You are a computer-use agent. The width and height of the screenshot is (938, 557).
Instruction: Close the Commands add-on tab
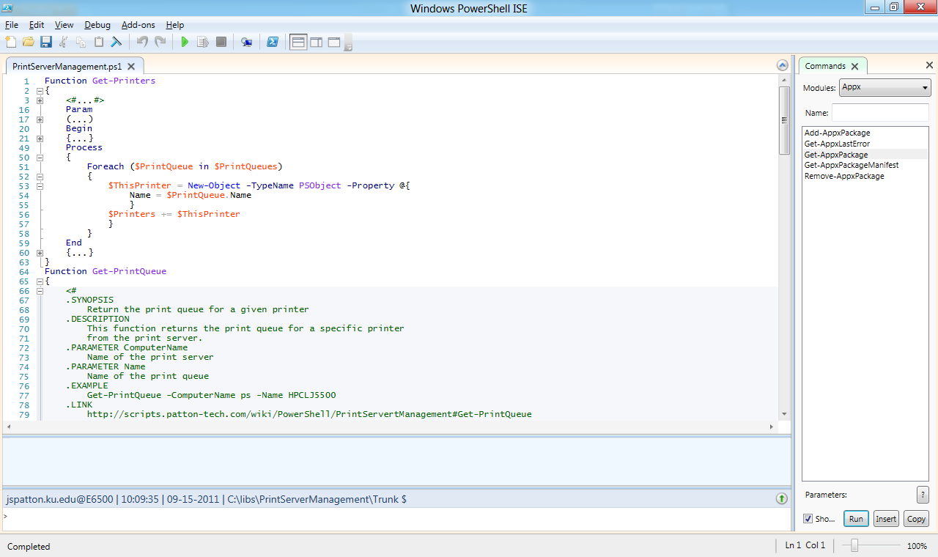(855, 66)
